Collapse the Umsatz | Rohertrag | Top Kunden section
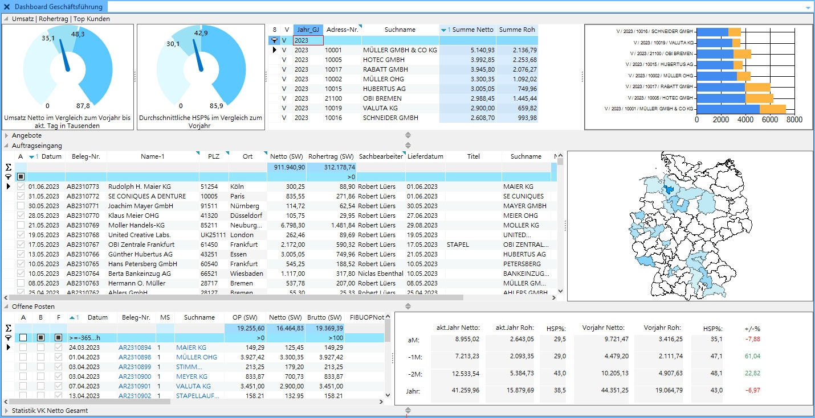Image resolution: width=815 pixels, height=418 pixels. 7,19
